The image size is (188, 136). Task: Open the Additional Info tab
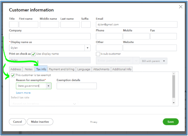[122, 69]
